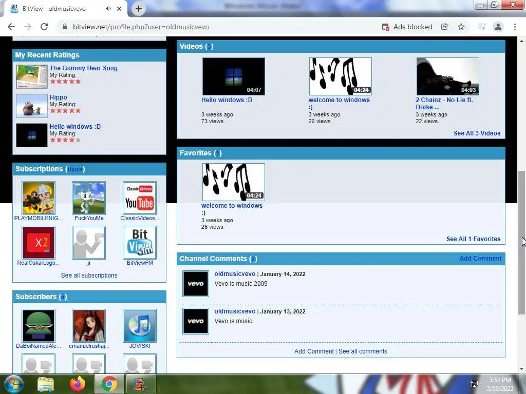Mute the tab audio speaker icon

click(x=108, y=9)
